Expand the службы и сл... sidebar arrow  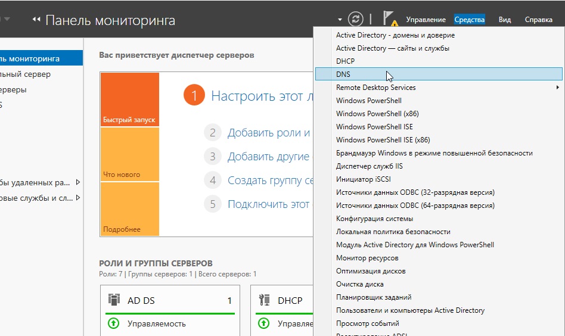pyautogui.click(x=78, y=198)
